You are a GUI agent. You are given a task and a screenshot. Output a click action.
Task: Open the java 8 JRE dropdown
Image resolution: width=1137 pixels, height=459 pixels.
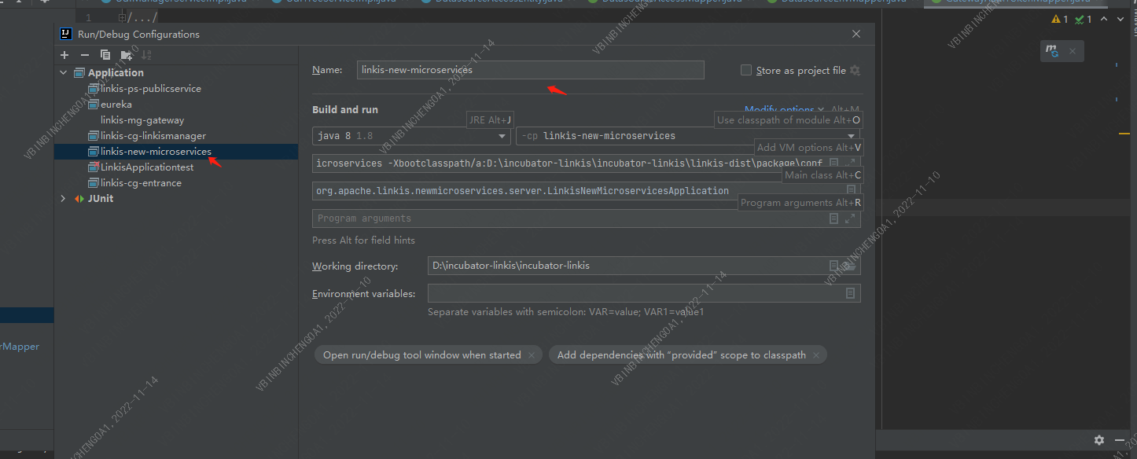503,136
